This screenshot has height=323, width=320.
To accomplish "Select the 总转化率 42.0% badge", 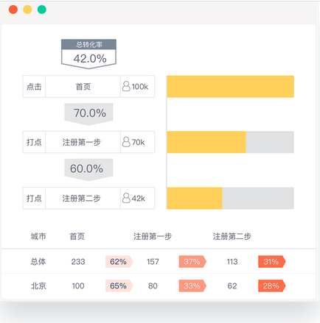I will click(88, 54).
